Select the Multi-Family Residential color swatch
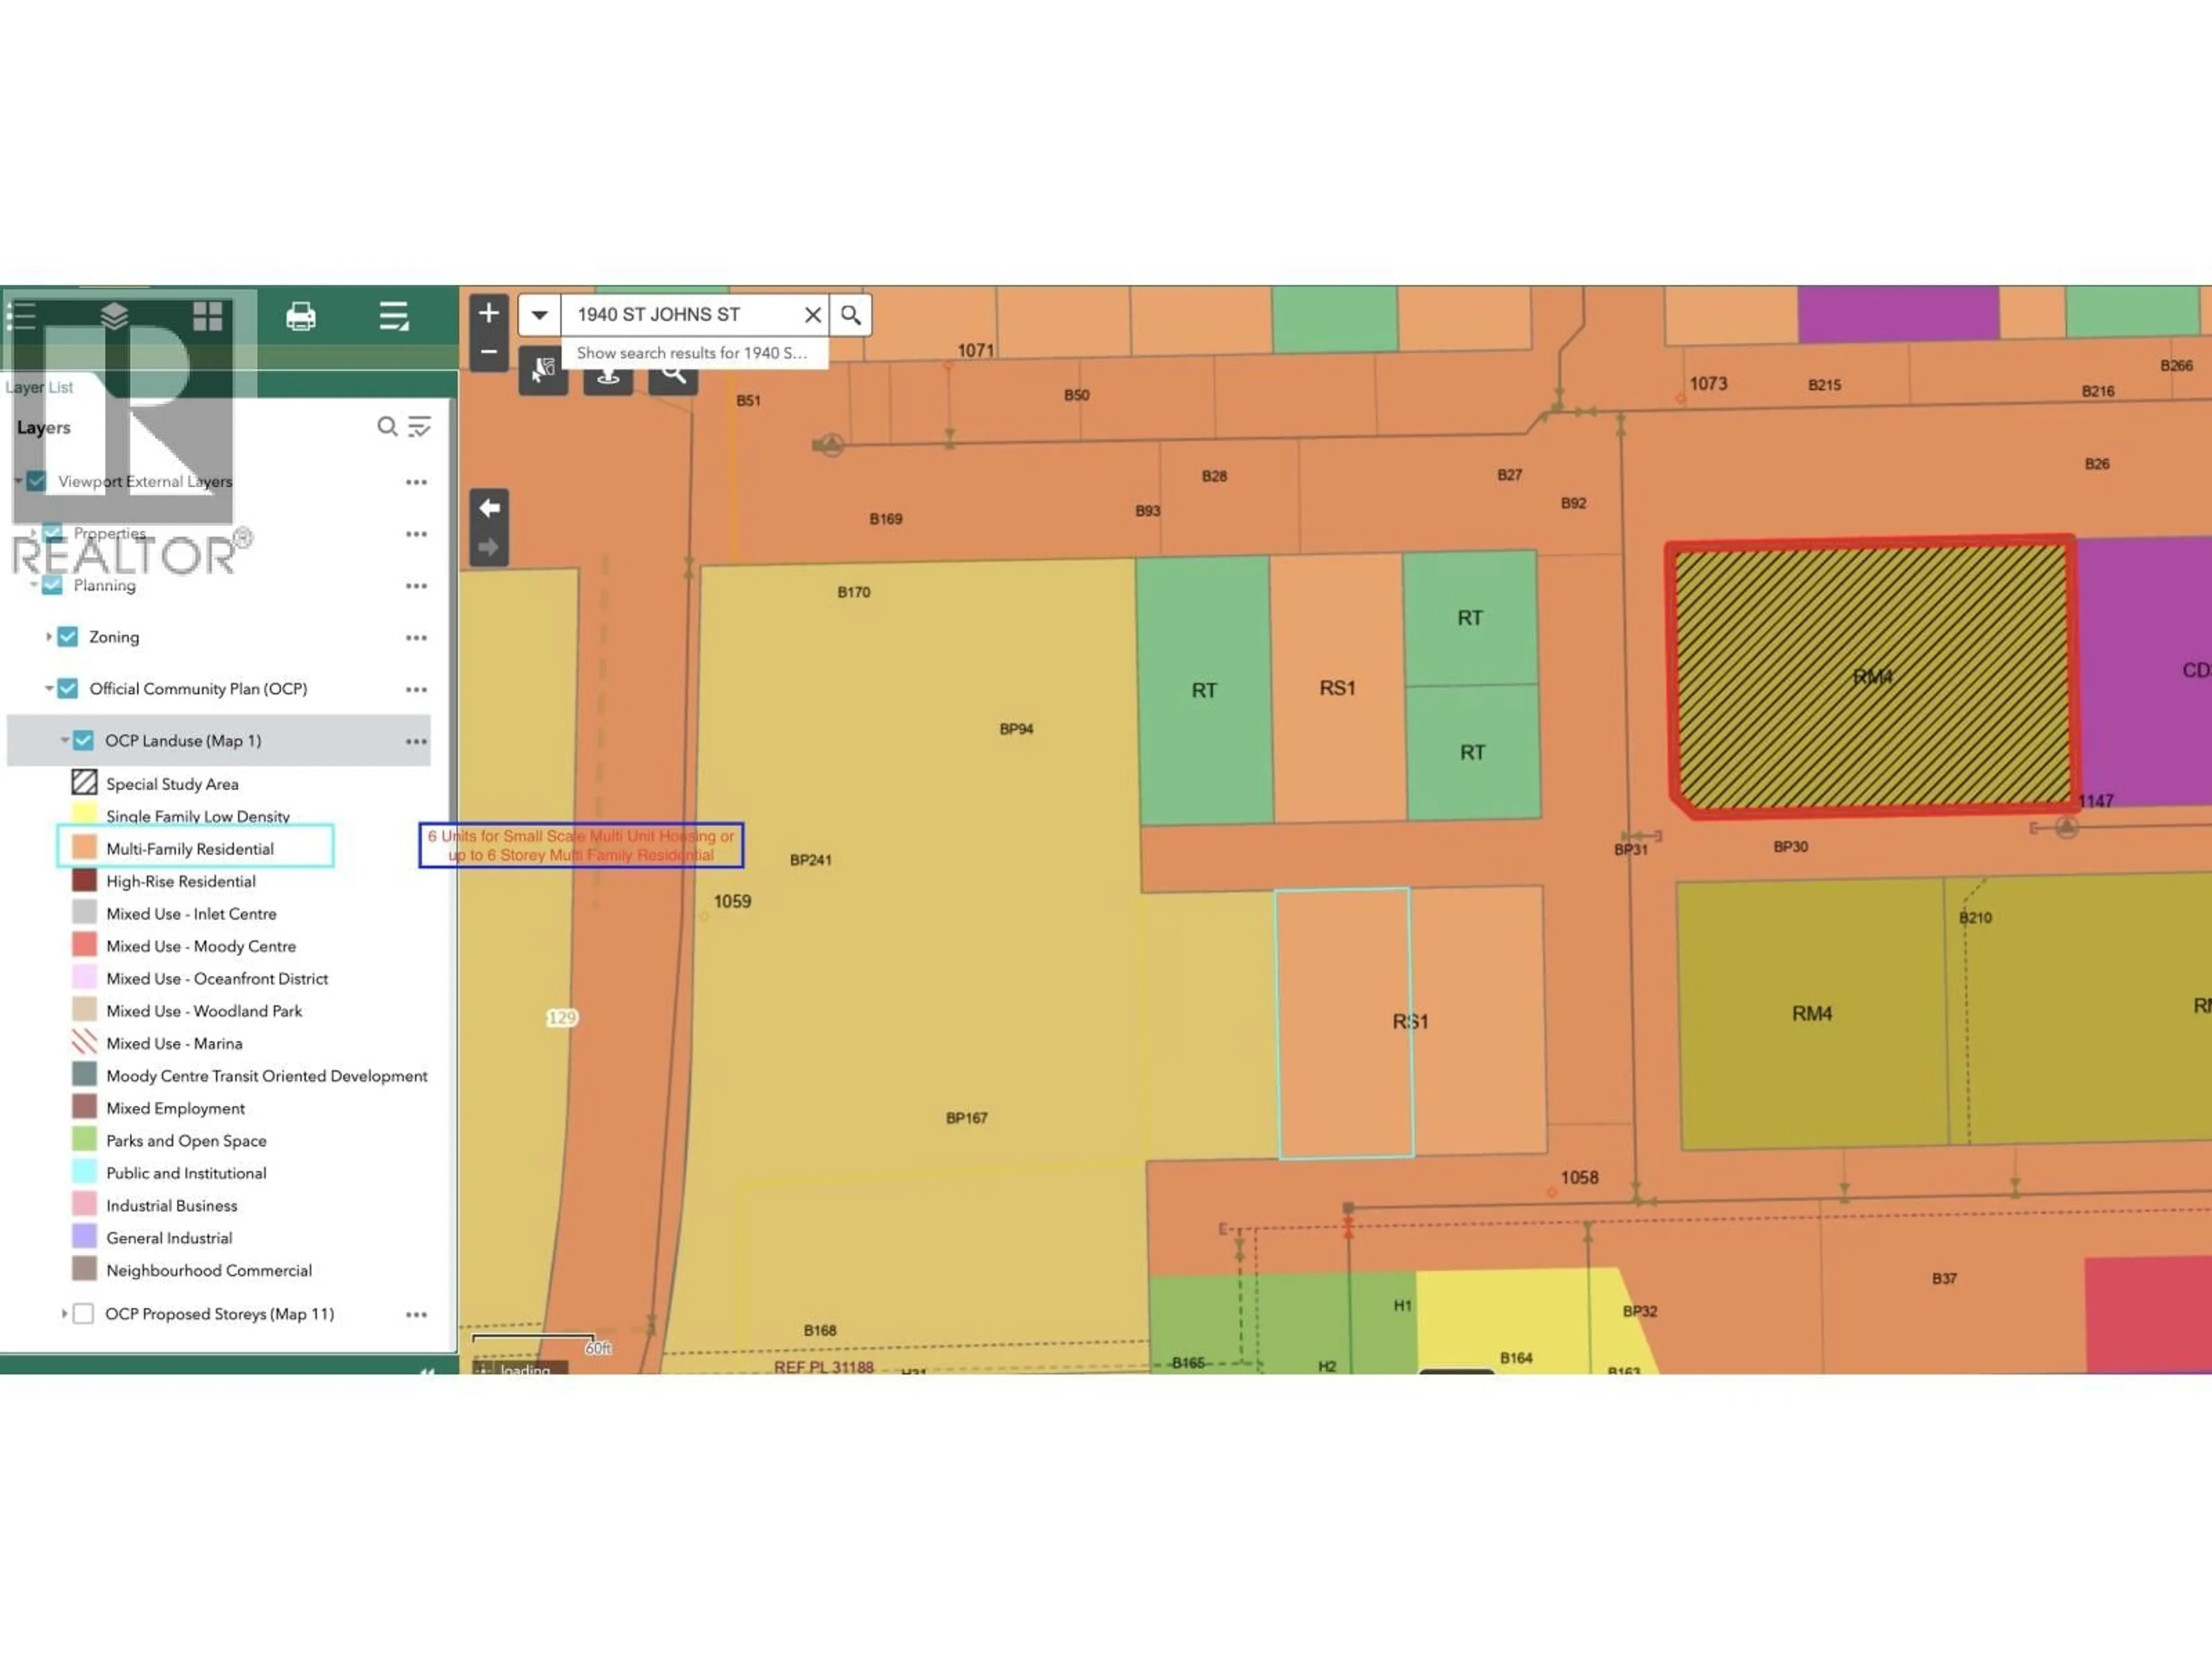Screen dimensions: 2212x1659 coord(84,848)
